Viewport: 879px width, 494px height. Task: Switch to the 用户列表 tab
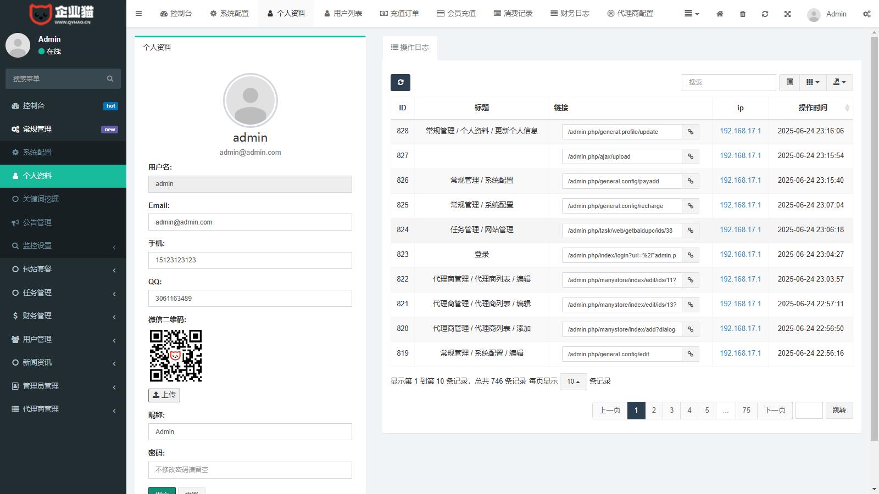343,14
